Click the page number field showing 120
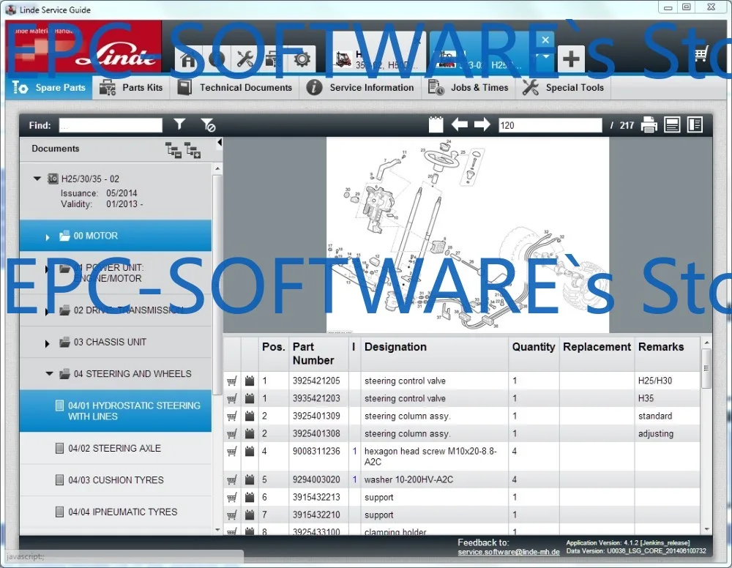732x568 pixels. click(549, 125)
